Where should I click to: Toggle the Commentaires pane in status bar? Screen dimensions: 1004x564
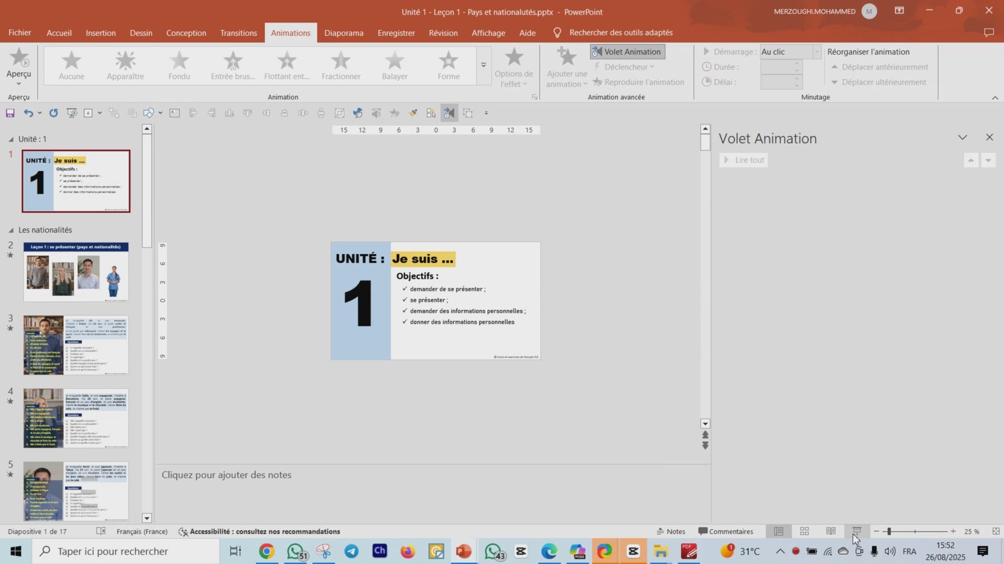[x=726, y=531]
